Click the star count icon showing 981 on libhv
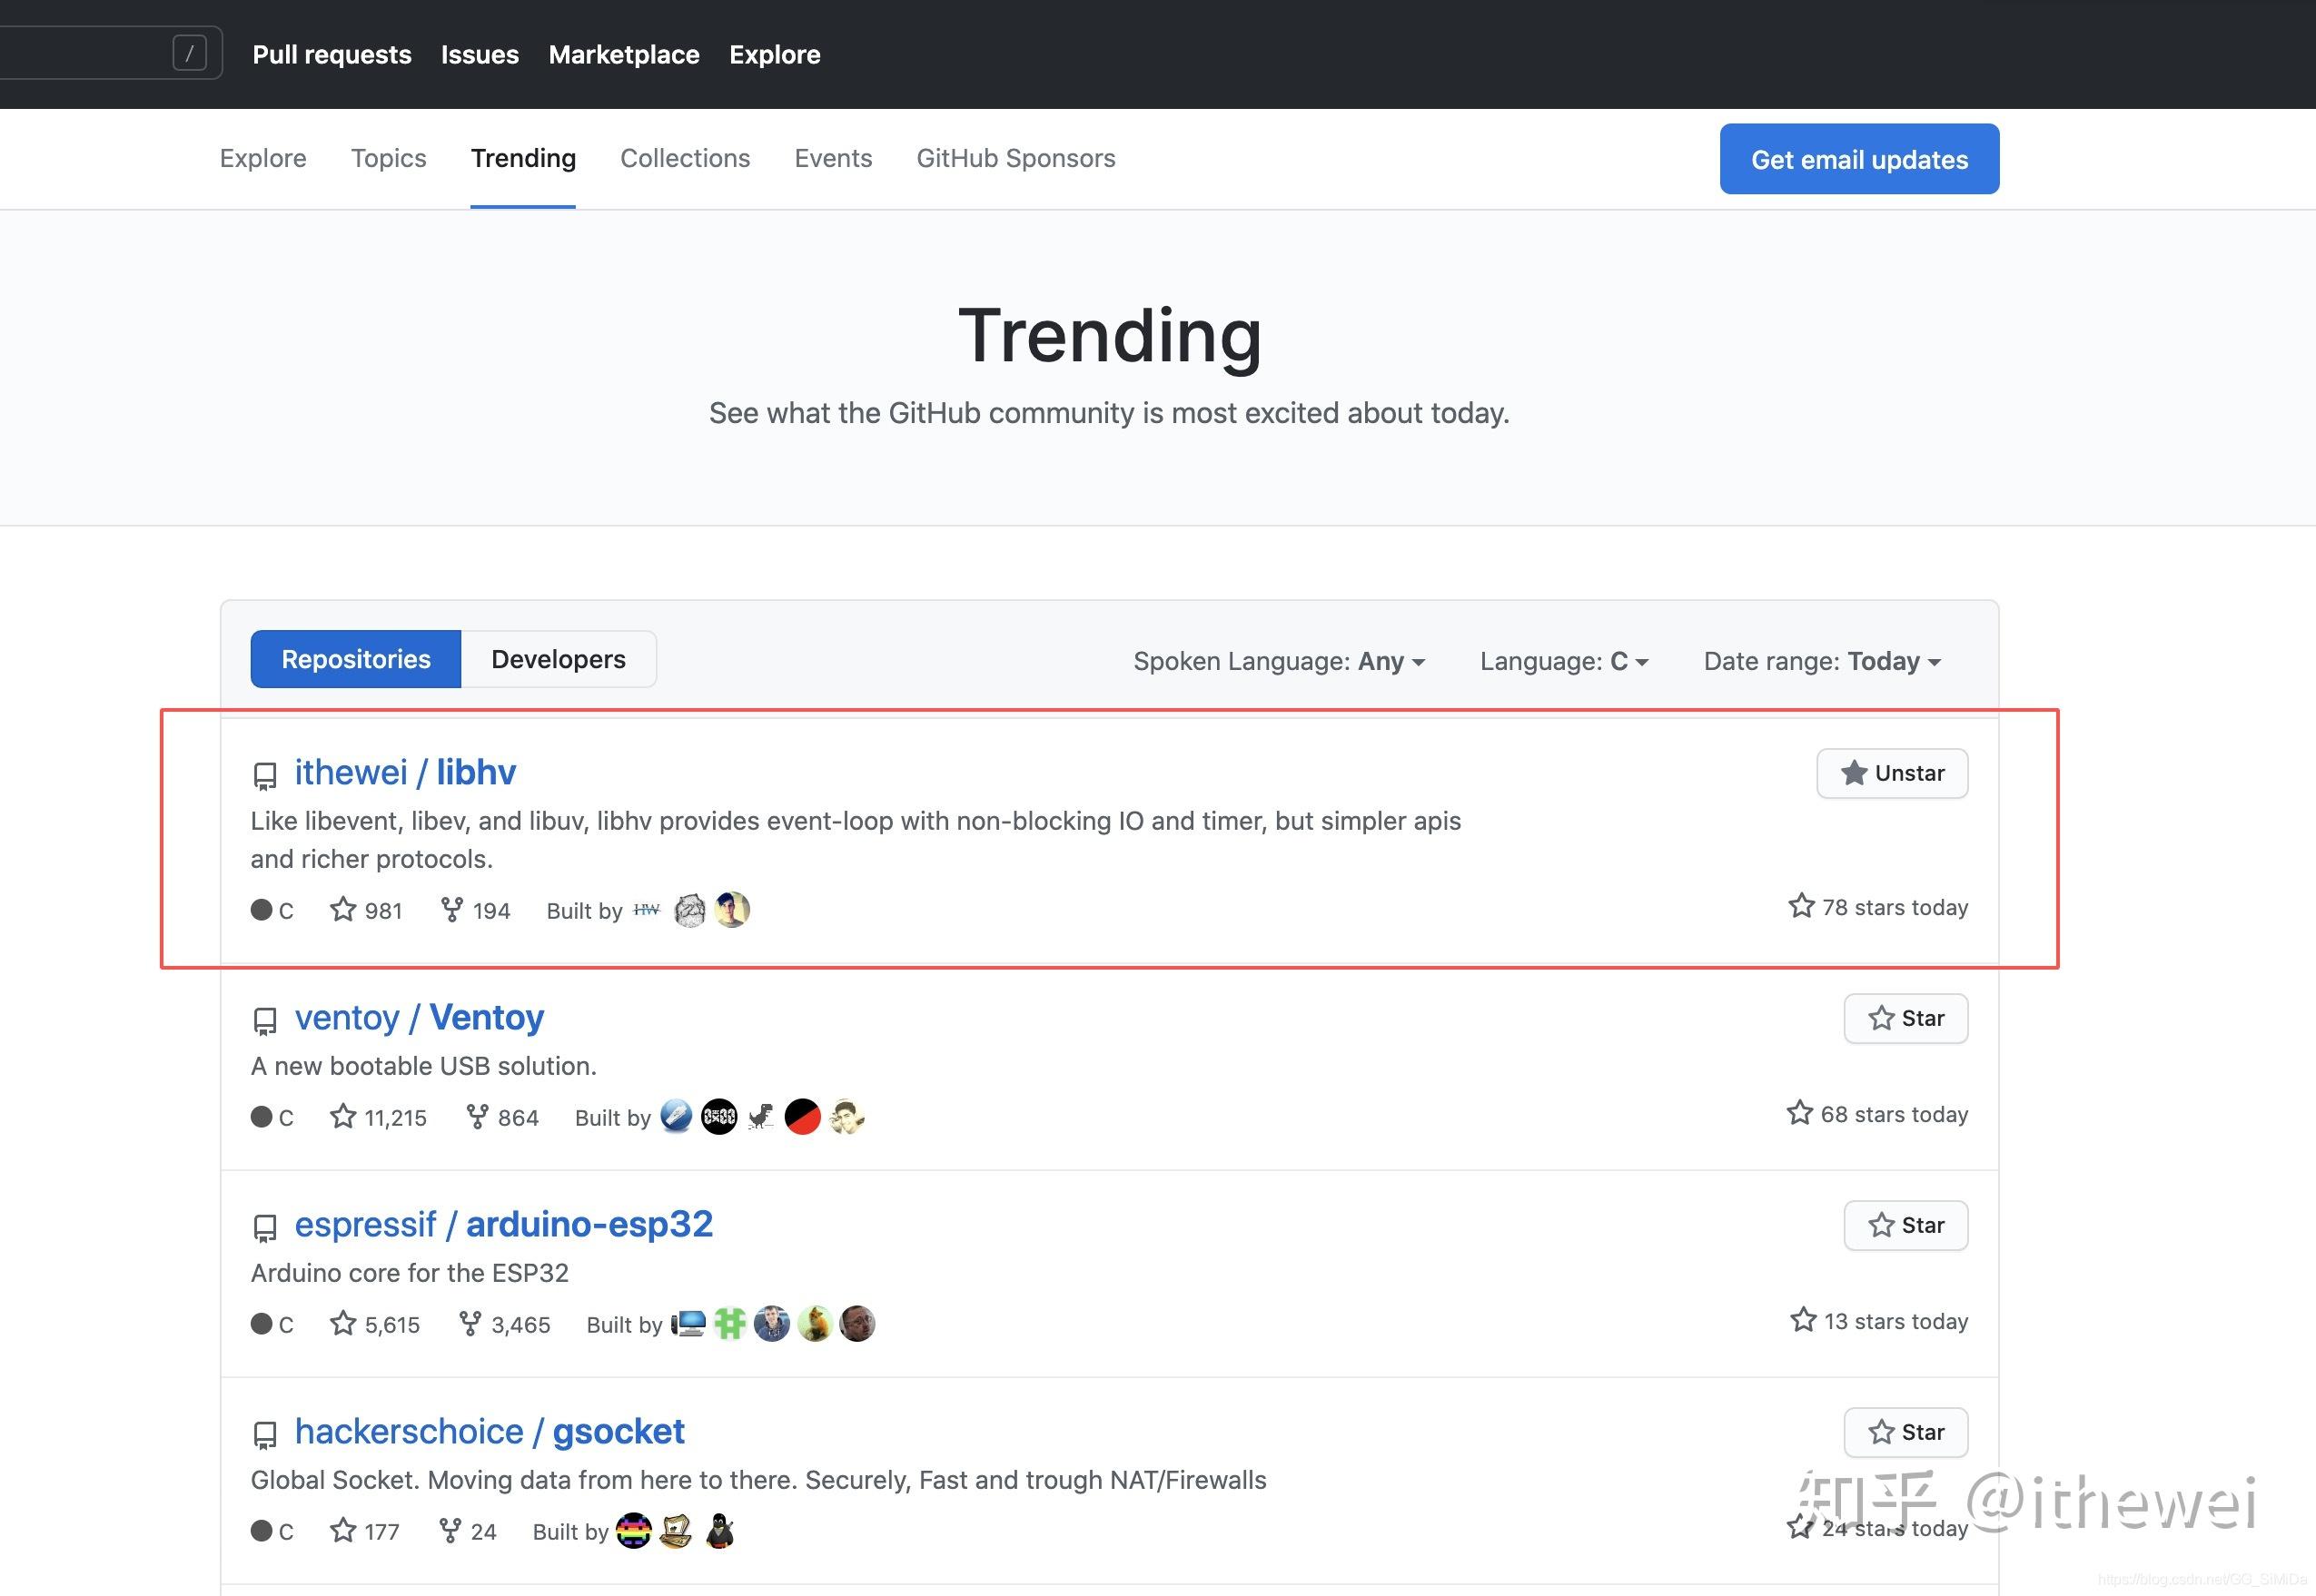Screen dimensions: 2316x1596 pos(343,909)
